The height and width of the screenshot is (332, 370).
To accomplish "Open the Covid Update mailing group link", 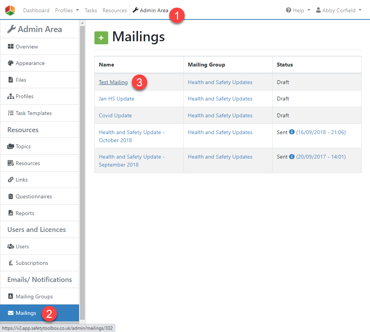I will (x=220, y=115).
